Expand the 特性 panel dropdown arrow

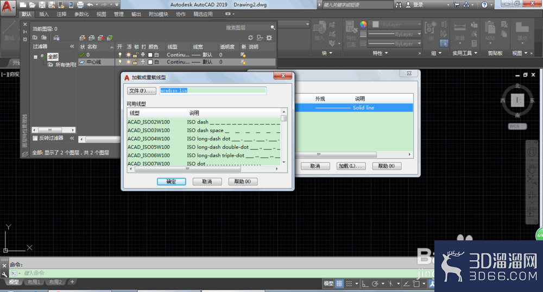(387, 53)
